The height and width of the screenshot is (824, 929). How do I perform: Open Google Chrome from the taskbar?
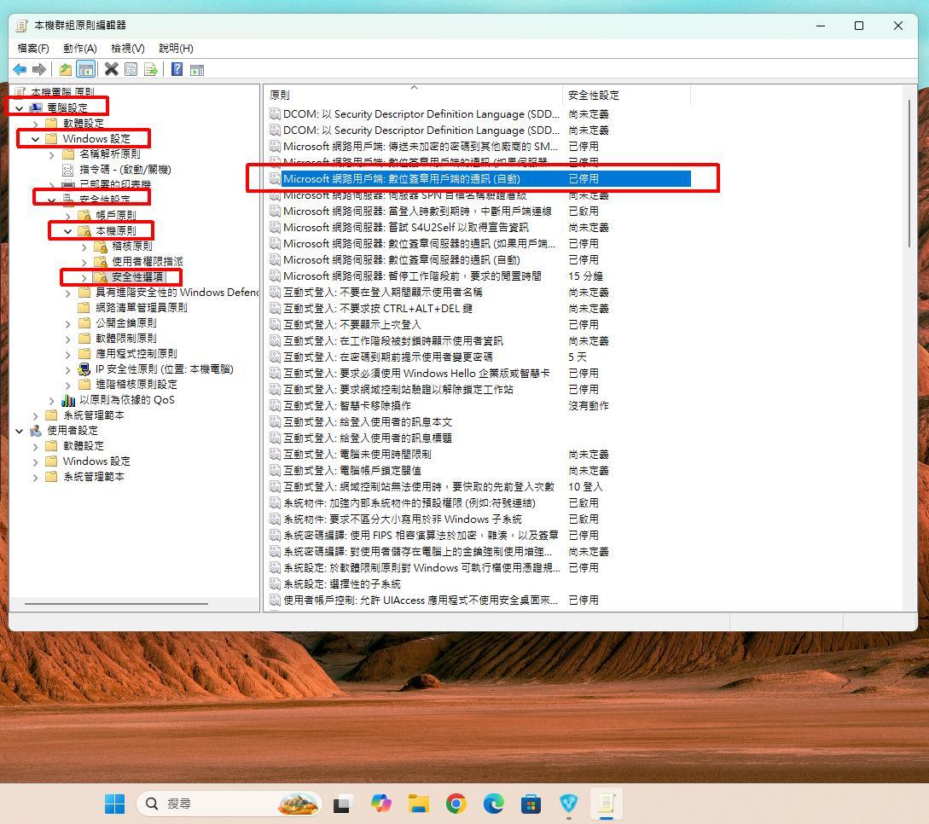tap(456, 804)
